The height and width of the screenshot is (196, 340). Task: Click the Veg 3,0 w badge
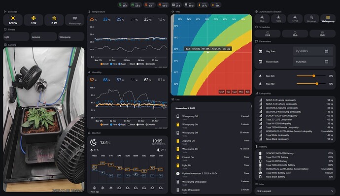click(136, 5)
